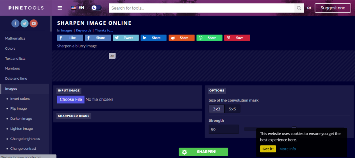Click the Twitter round icon in sidebar
This screenshot has height=158, width=355.
(x=25, y=23)
